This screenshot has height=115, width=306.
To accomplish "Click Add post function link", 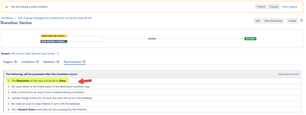I will (289, 74).
